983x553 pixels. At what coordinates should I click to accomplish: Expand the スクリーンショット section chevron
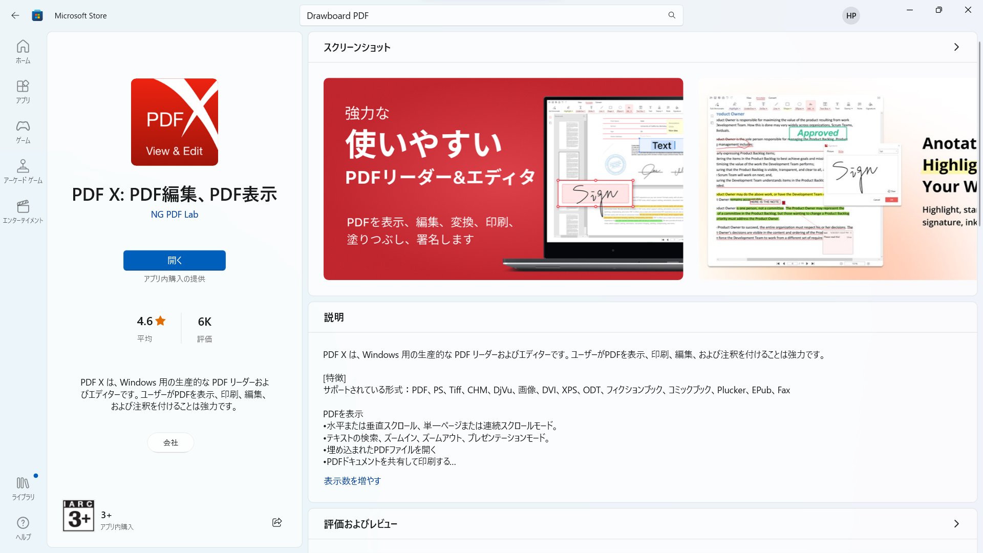(x=956, y=47)
